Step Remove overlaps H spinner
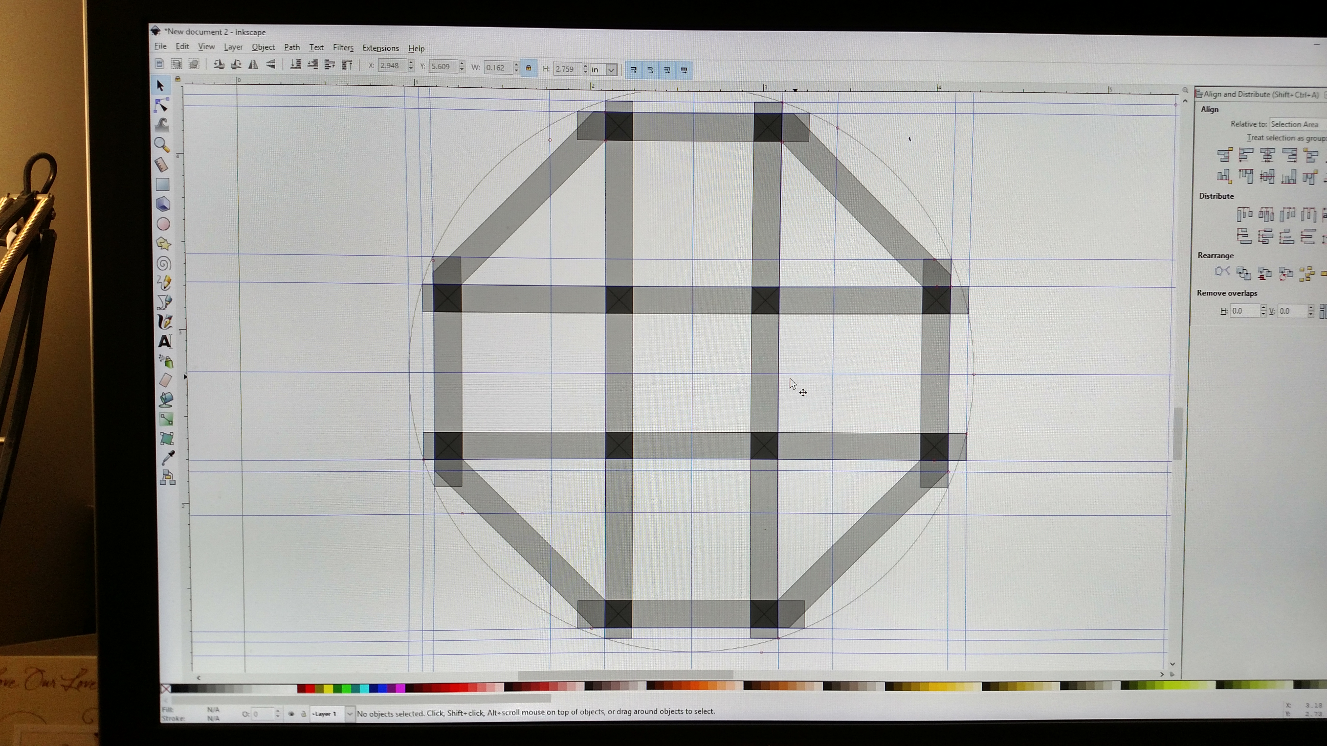 1263,311
